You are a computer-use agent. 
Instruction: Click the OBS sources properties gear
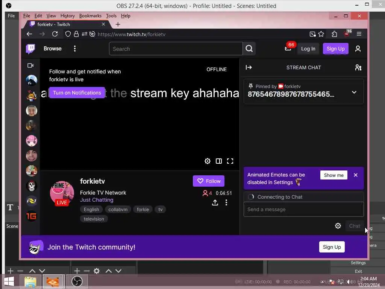pyautogui.click(x=97, y=271)
